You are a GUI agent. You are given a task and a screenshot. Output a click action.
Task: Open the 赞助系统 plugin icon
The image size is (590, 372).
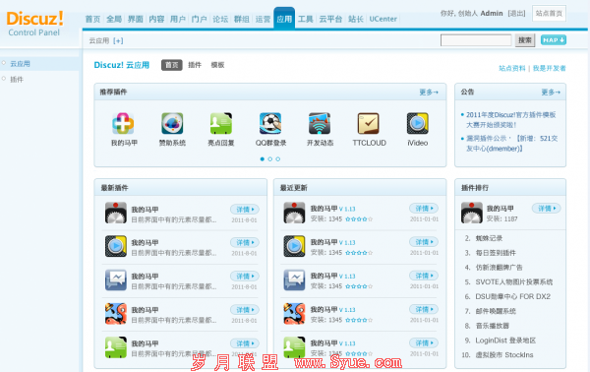pyautogui.click(x=172, y=123)
